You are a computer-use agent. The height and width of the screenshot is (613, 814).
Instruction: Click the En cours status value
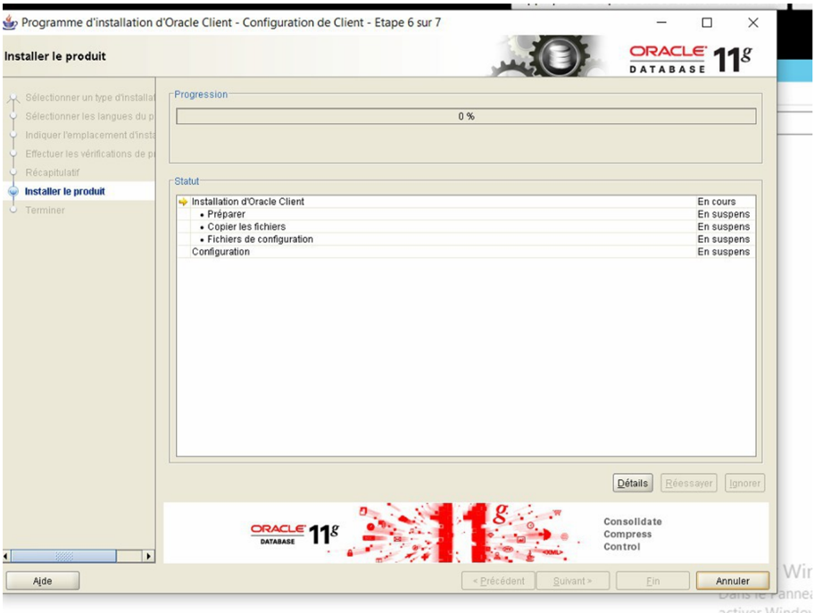pyautogui.click(x=717, y=202)
